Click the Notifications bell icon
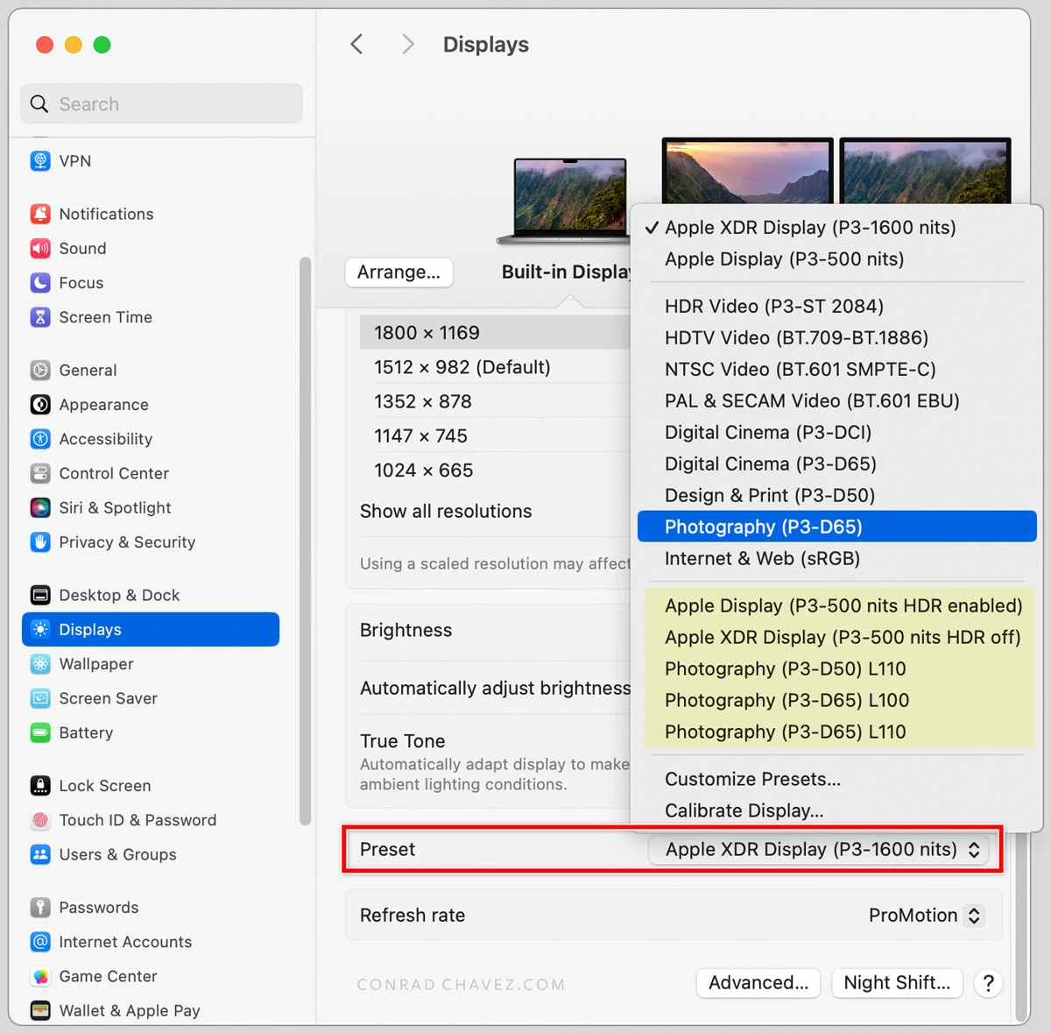Screen dimensions: 1051x1033 (x=40, y=214)
